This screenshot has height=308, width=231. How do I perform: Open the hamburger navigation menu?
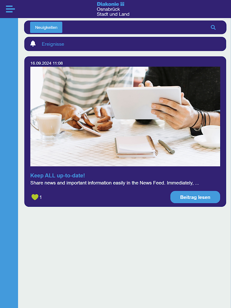10,9
